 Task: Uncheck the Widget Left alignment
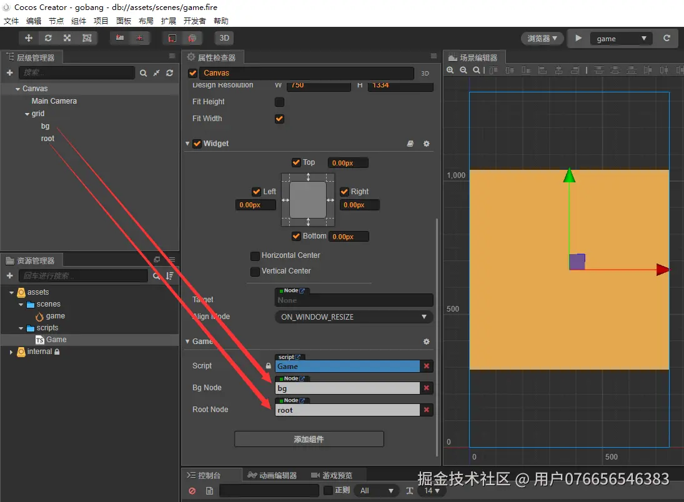(257, 192)
